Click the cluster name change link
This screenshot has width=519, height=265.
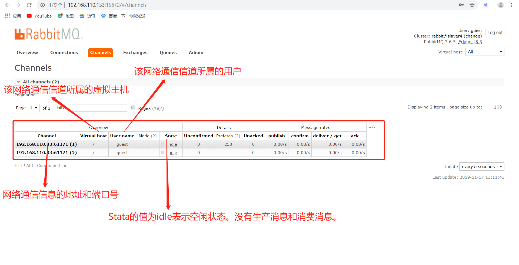[473, 36]
